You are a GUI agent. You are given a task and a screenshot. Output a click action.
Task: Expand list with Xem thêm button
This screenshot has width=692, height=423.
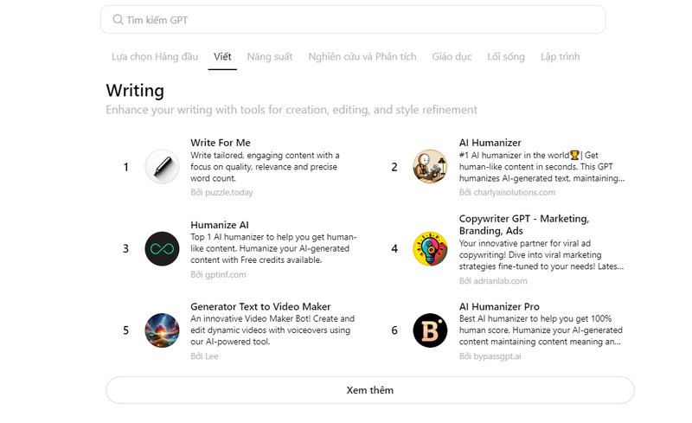[369, 390]
